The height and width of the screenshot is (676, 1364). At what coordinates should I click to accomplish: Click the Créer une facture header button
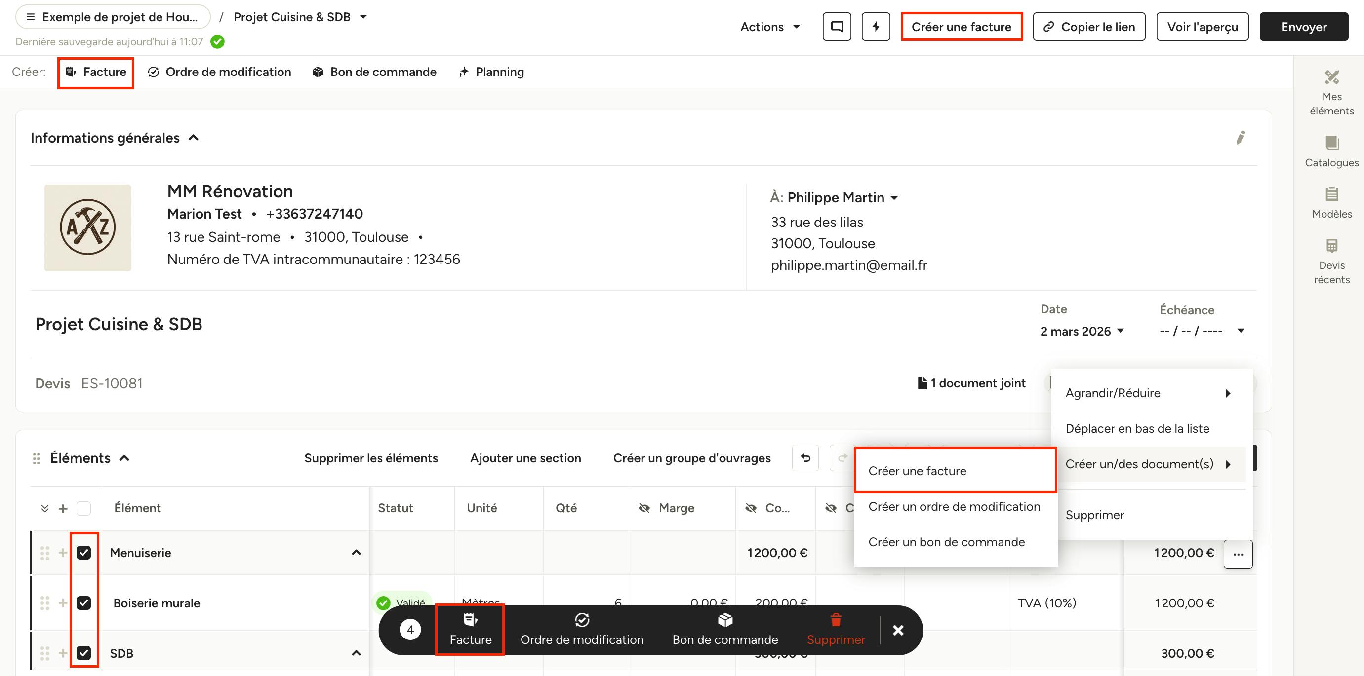pyautogui.click(x=961, y=27)
